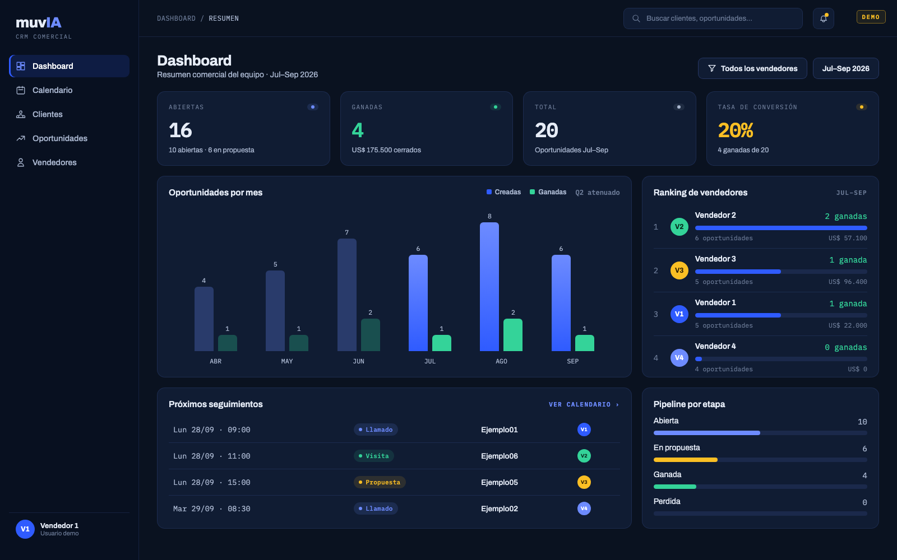Click the Propuesta tag for Ejemplo05
This screenshot has height=560, width=897.
(380, 482)
